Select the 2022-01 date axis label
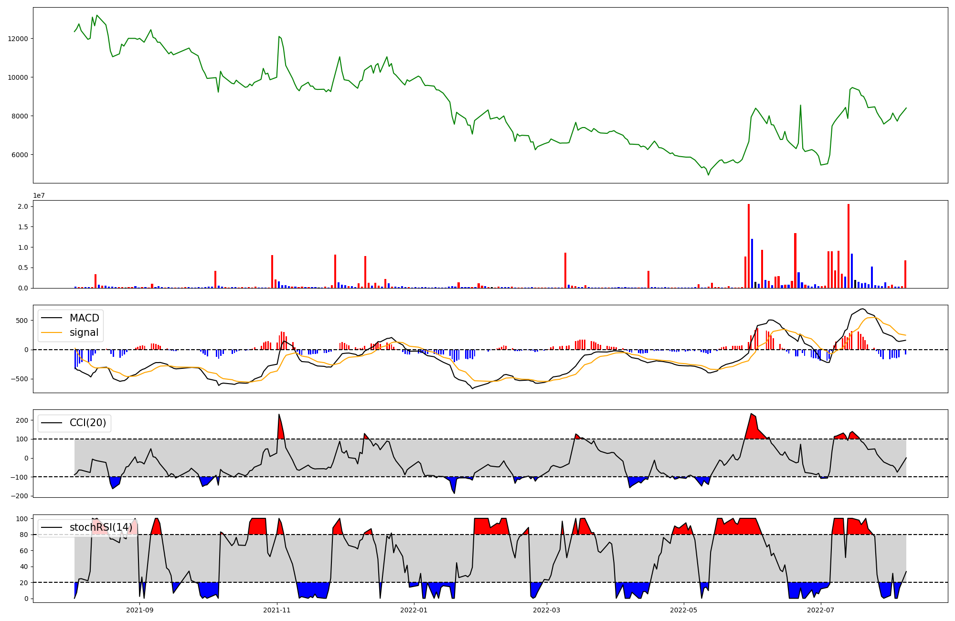 click(414, 610)
